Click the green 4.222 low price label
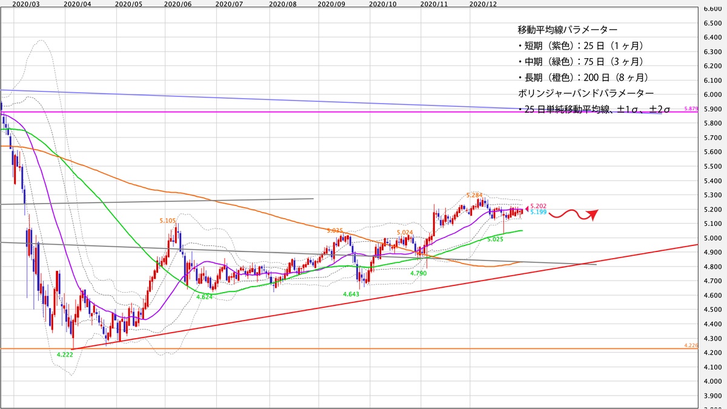Image resolution: width=727 pixels, height=409 pixels. coord(64,355)
